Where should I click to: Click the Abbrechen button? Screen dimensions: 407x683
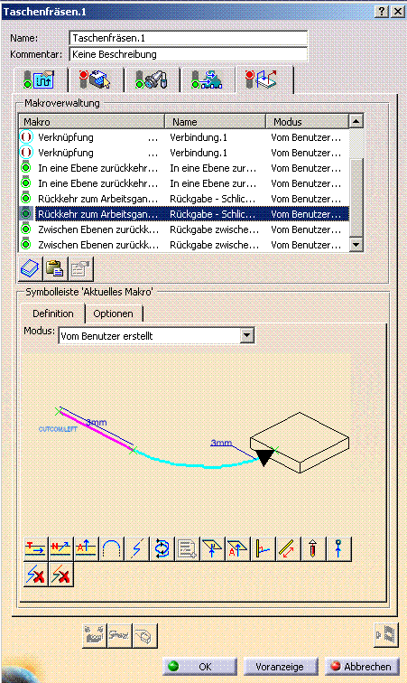point(362,667)
